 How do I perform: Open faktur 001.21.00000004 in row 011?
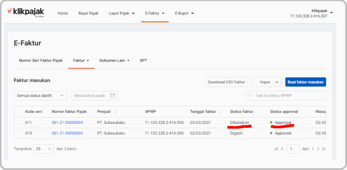67,123
